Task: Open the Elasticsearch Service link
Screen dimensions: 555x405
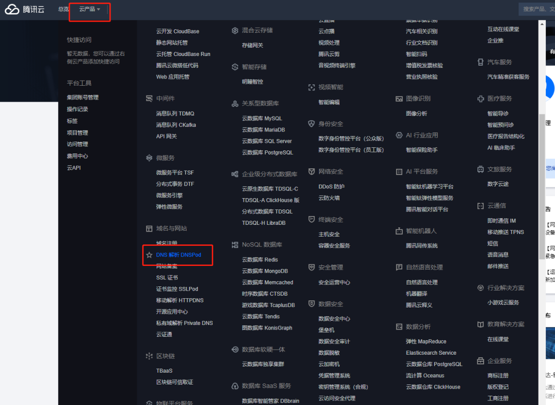Action: click(431, 353)
